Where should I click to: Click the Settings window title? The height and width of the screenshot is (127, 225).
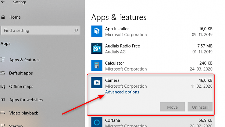tap(20, 2)
